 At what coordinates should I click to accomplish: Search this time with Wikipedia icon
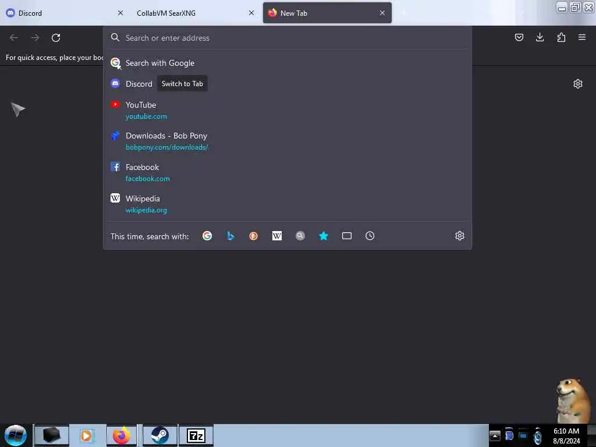276,236
